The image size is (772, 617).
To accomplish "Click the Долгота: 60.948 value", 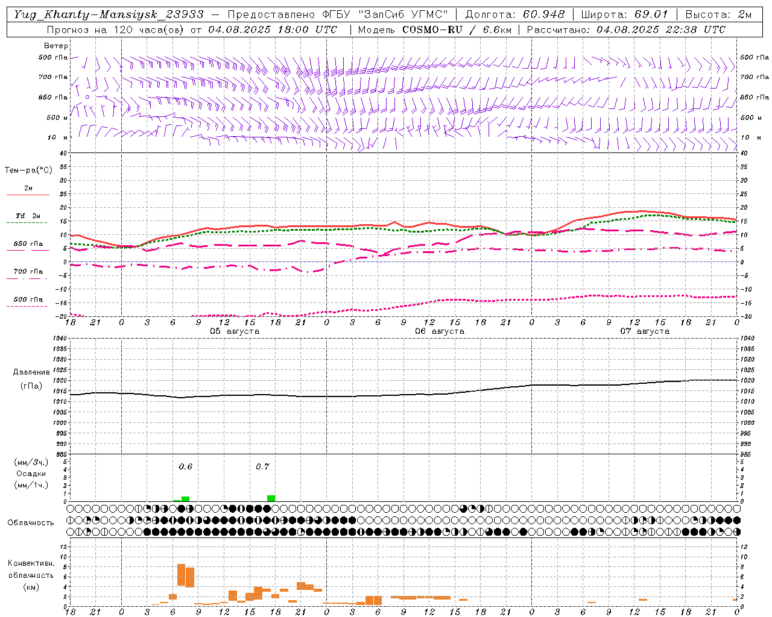I will pyautogui.click(x=515, y=14).
